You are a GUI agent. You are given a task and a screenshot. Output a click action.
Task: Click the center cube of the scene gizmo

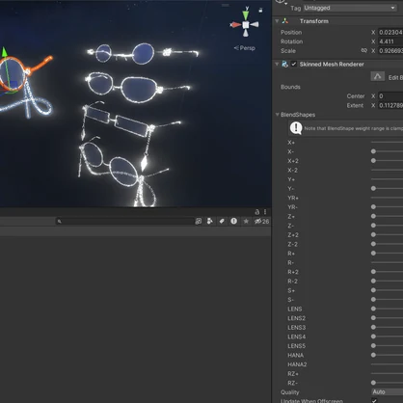tap(246, 25)
